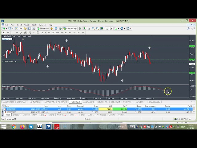This screenshot has width=197, height=148.
Task: Click the New Order toolbar button
Action: (43, 28)
